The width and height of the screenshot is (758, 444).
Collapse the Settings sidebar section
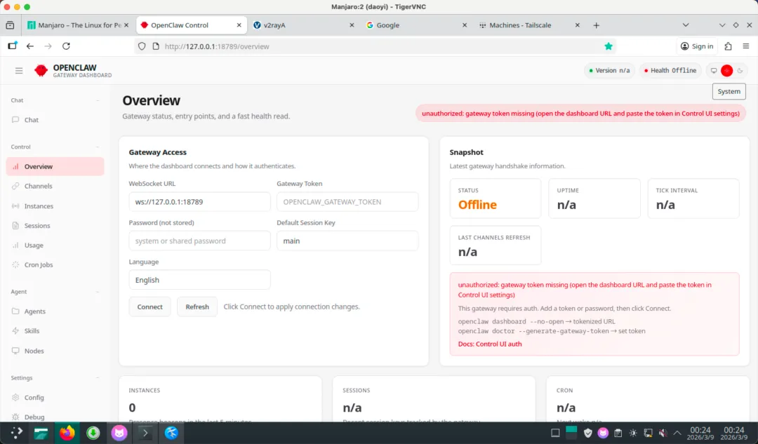(x=55, y=378)
